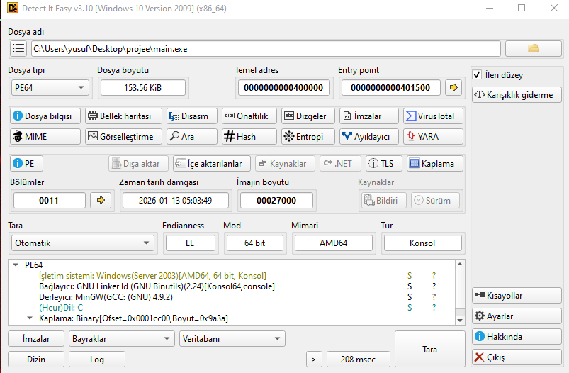Open Karışıklık giderme demangle tool

(x=517, y=95)
